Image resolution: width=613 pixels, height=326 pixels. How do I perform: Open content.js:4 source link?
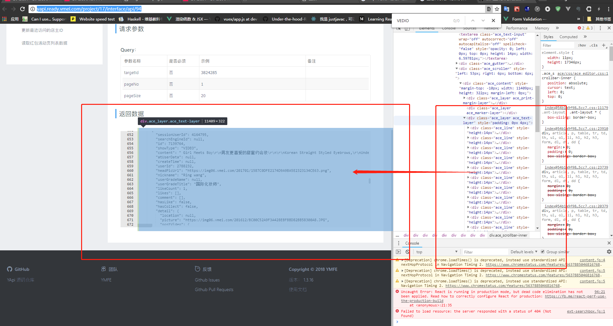[x=592, y=260]
